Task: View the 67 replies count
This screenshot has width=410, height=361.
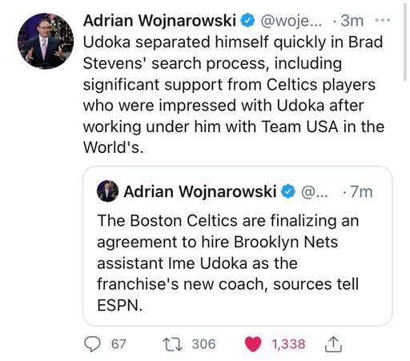Action: click(x=119, y=344)
